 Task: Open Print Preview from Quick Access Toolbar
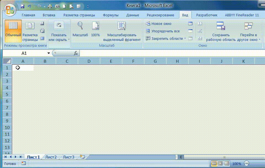71,6
